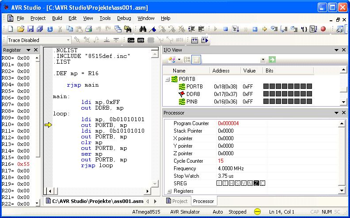Toggle the S flag in SREG
Image resolution: width=350 pixels, height=218 pixels.
click(238, 184)
